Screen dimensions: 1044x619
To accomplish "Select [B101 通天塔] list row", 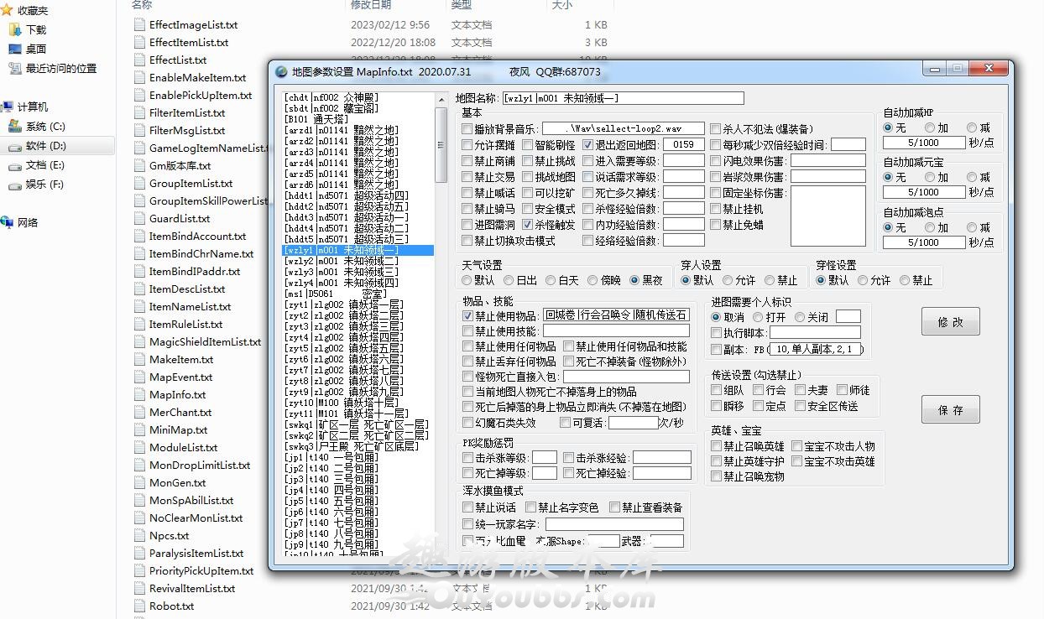I will click(358, 119).
